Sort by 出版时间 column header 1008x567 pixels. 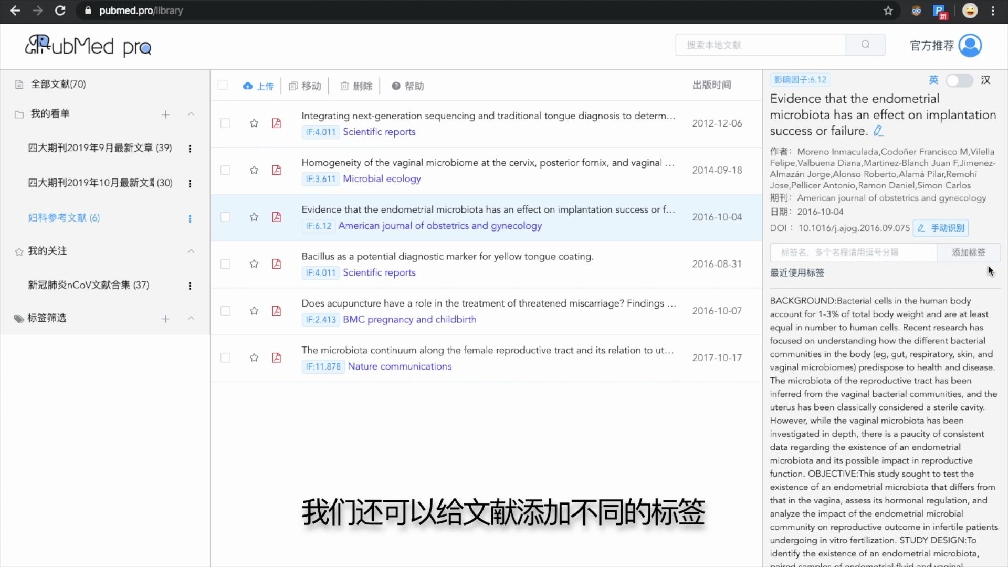tap(711, 85)
